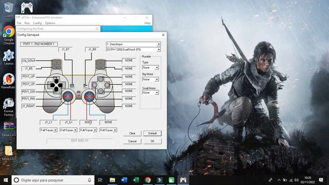Viewport: 329px width, 185px height.
Task: Close the Config Gamepad dialog
Action: coord(163,35)
